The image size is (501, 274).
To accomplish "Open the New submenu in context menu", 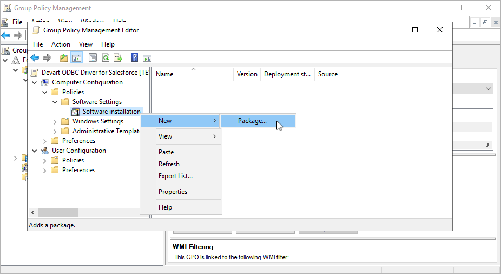I will click(x=181, y=121).
